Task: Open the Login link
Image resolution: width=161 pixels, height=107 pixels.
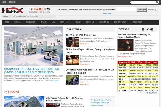Action: pyautogui.click(x=4, y=2)
